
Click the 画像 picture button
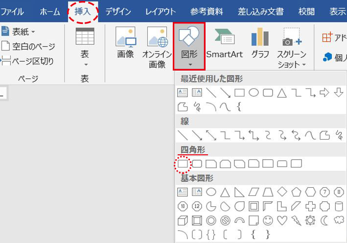point(125,43)
